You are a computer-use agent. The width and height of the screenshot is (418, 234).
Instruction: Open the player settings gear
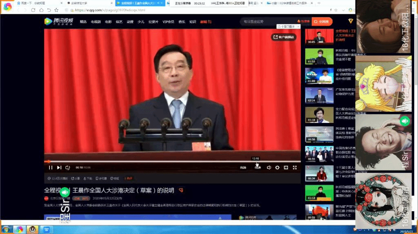tap(277, 167)
